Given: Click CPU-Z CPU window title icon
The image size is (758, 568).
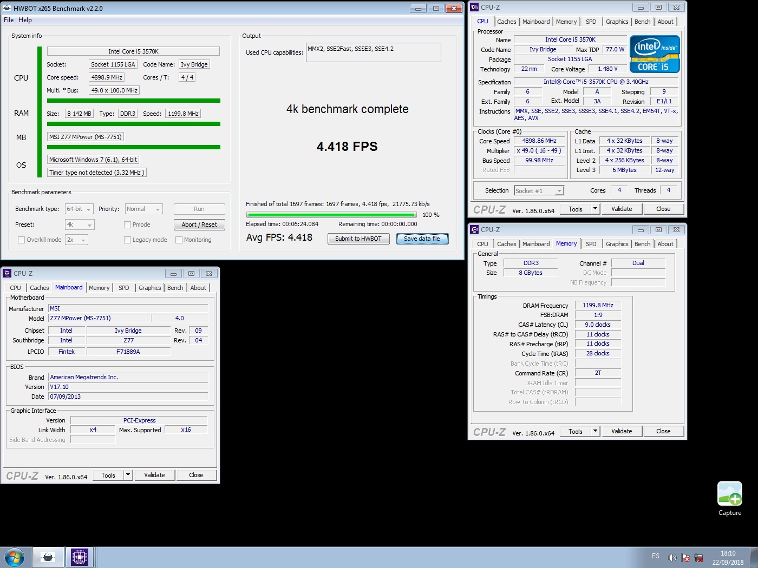Looking at the screenshot, I should coord(474,7).
